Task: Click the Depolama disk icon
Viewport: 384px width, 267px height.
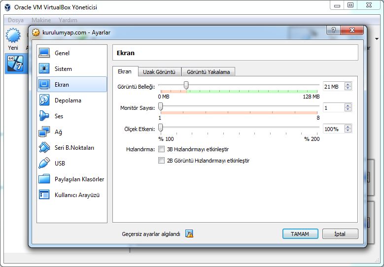Action: 44,100
